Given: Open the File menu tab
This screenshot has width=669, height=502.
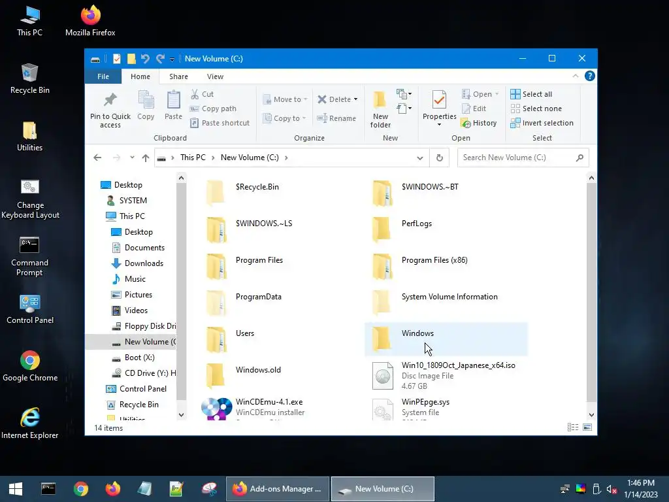Looking at the screenshot, I should (103, 76).
